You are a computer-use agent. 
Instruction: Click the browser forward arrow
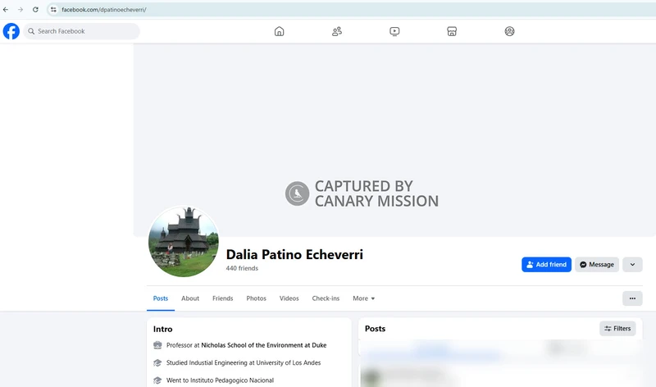[20, 10]
